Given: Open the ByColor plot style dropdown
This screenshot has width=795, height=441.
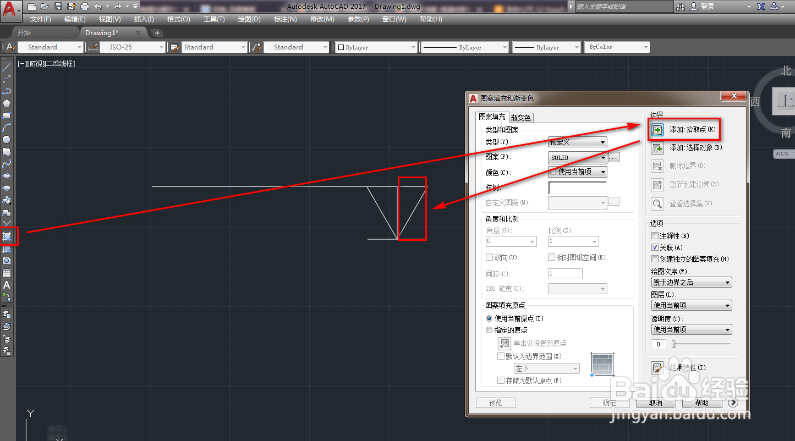Looking at the screenshot, I should (x=616, y=47).
